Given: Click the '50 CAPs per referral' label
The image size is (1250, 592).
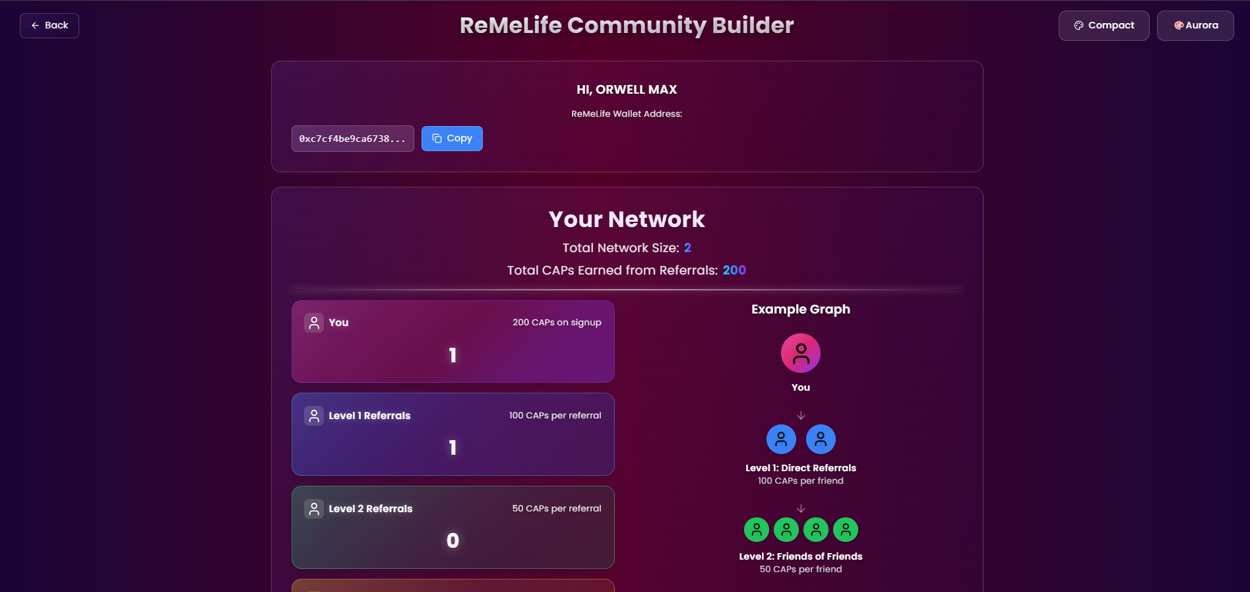Looking at the screenshot, I should [557, 509].
